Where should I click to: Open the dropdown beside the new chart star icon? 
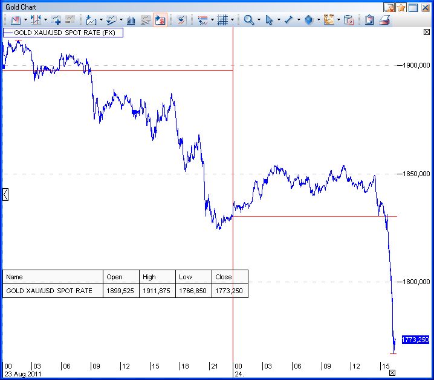point(101,20)
